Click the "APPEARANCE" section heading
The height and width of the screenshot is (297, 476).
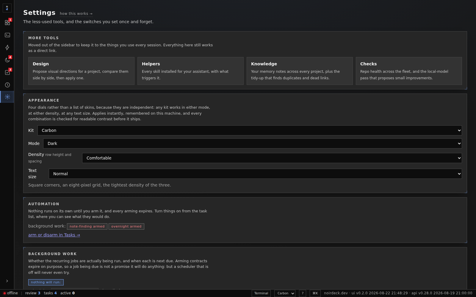[x=44, y=100]
